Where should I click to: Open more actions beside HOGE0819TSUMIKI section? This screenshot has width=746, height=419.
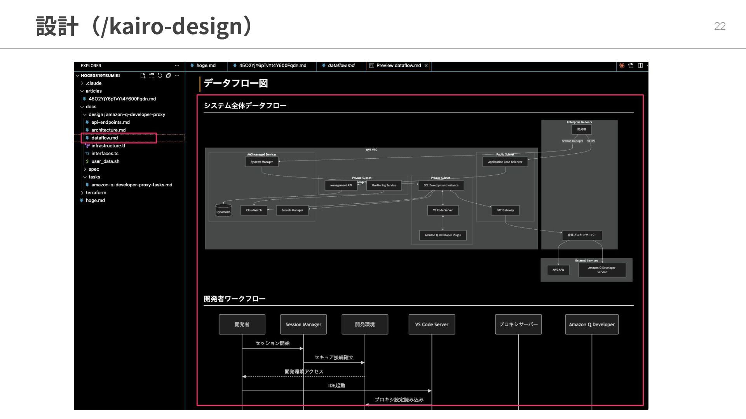coord(177,76)
